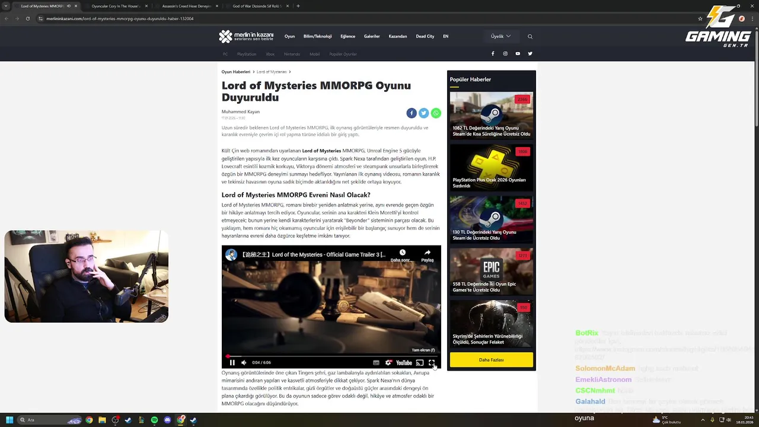Share article via green WhatsApp button

pyautogui.click(x=436, y=113)
